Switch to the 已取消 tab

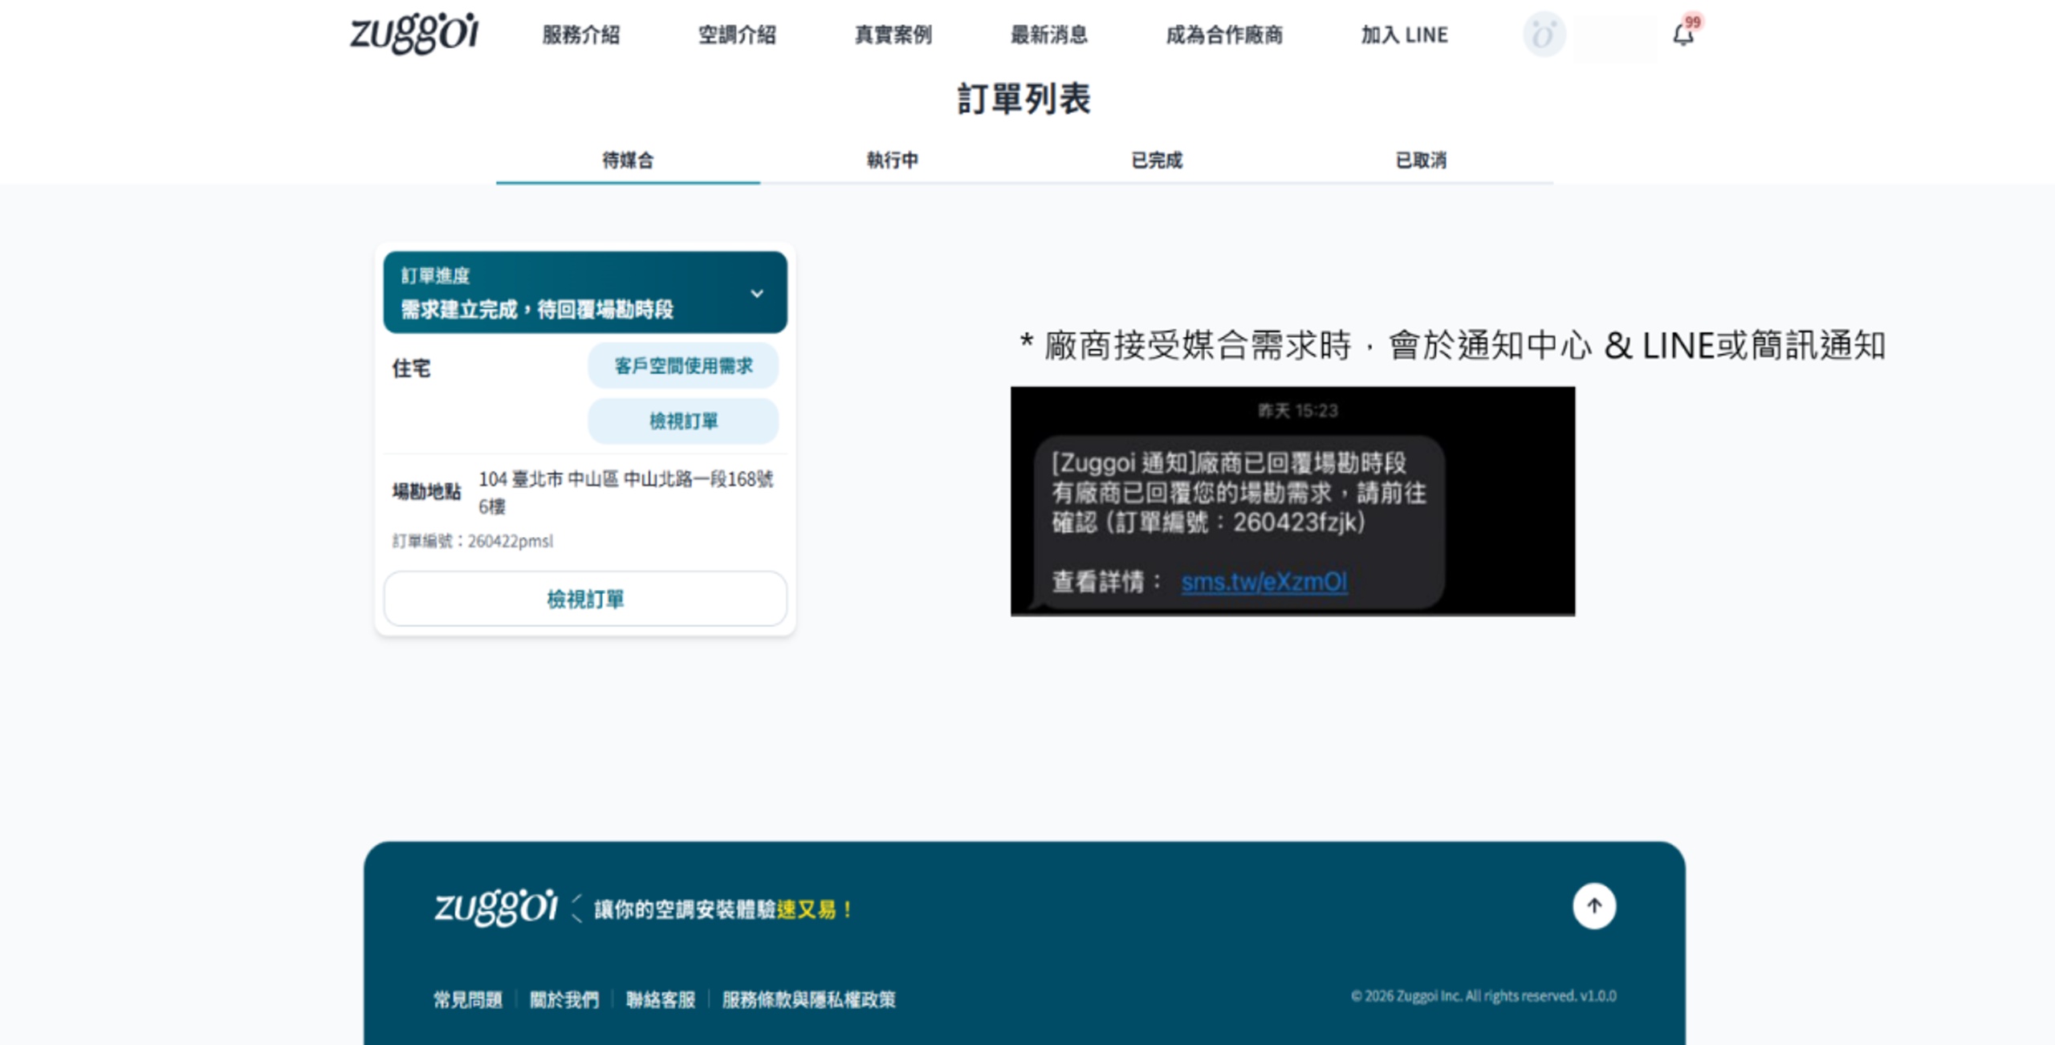(x=1420, y=161)
